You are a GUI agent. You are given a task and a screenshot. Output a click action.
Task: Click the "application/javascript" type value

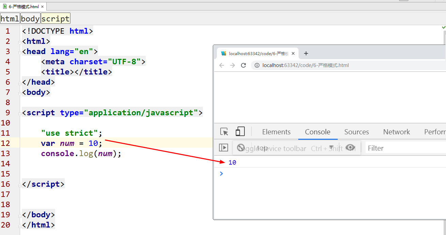(141, 113)
